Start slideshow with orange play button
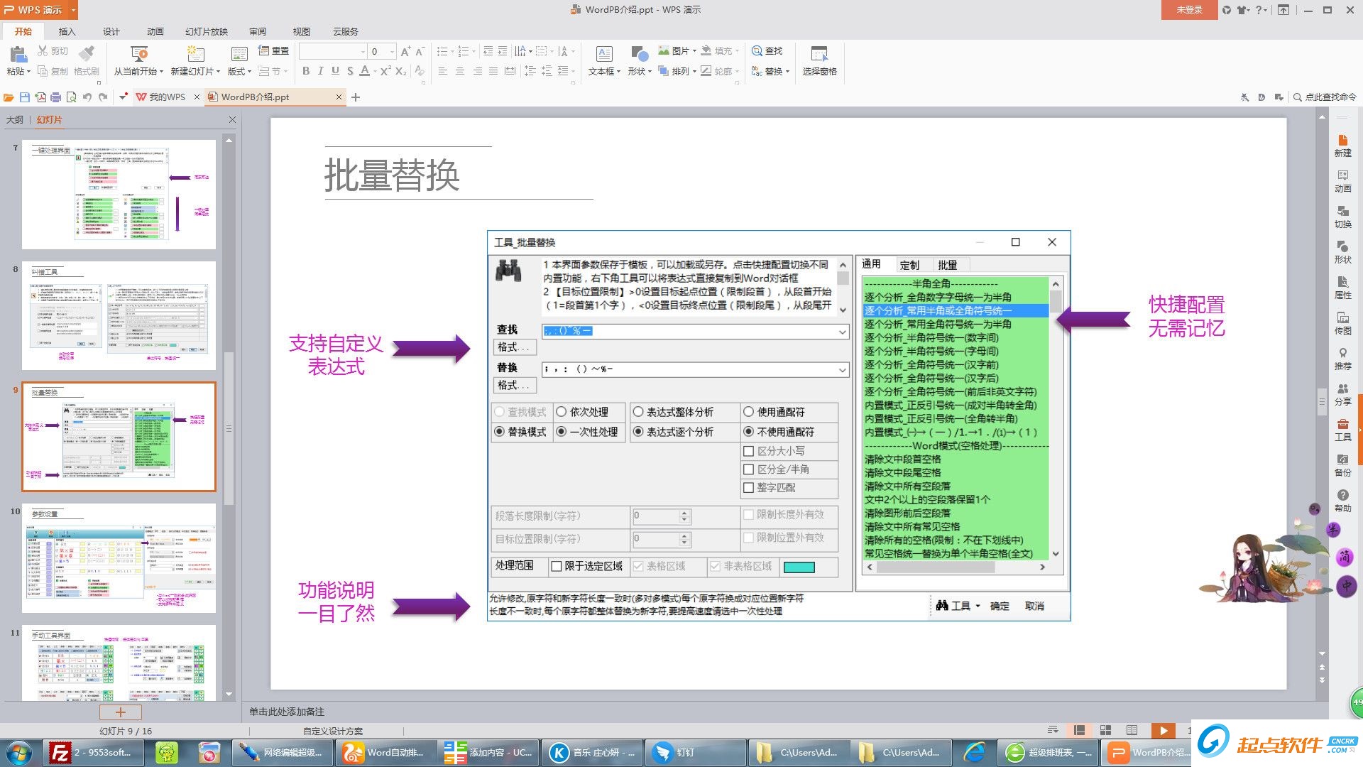 (1163, 730)
